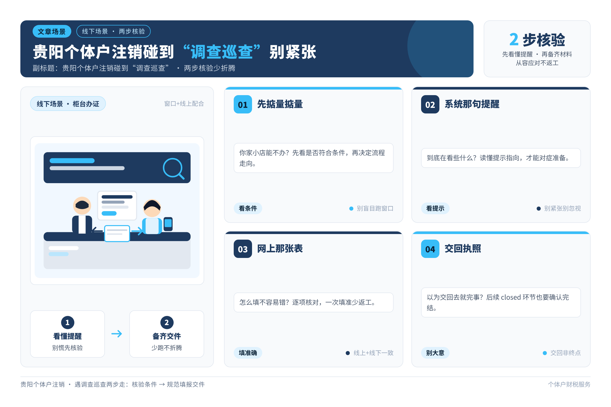Click the 别大意 tag
Image resolution: width=611 pixels, height=407 pixels.
tap(435, 353)
